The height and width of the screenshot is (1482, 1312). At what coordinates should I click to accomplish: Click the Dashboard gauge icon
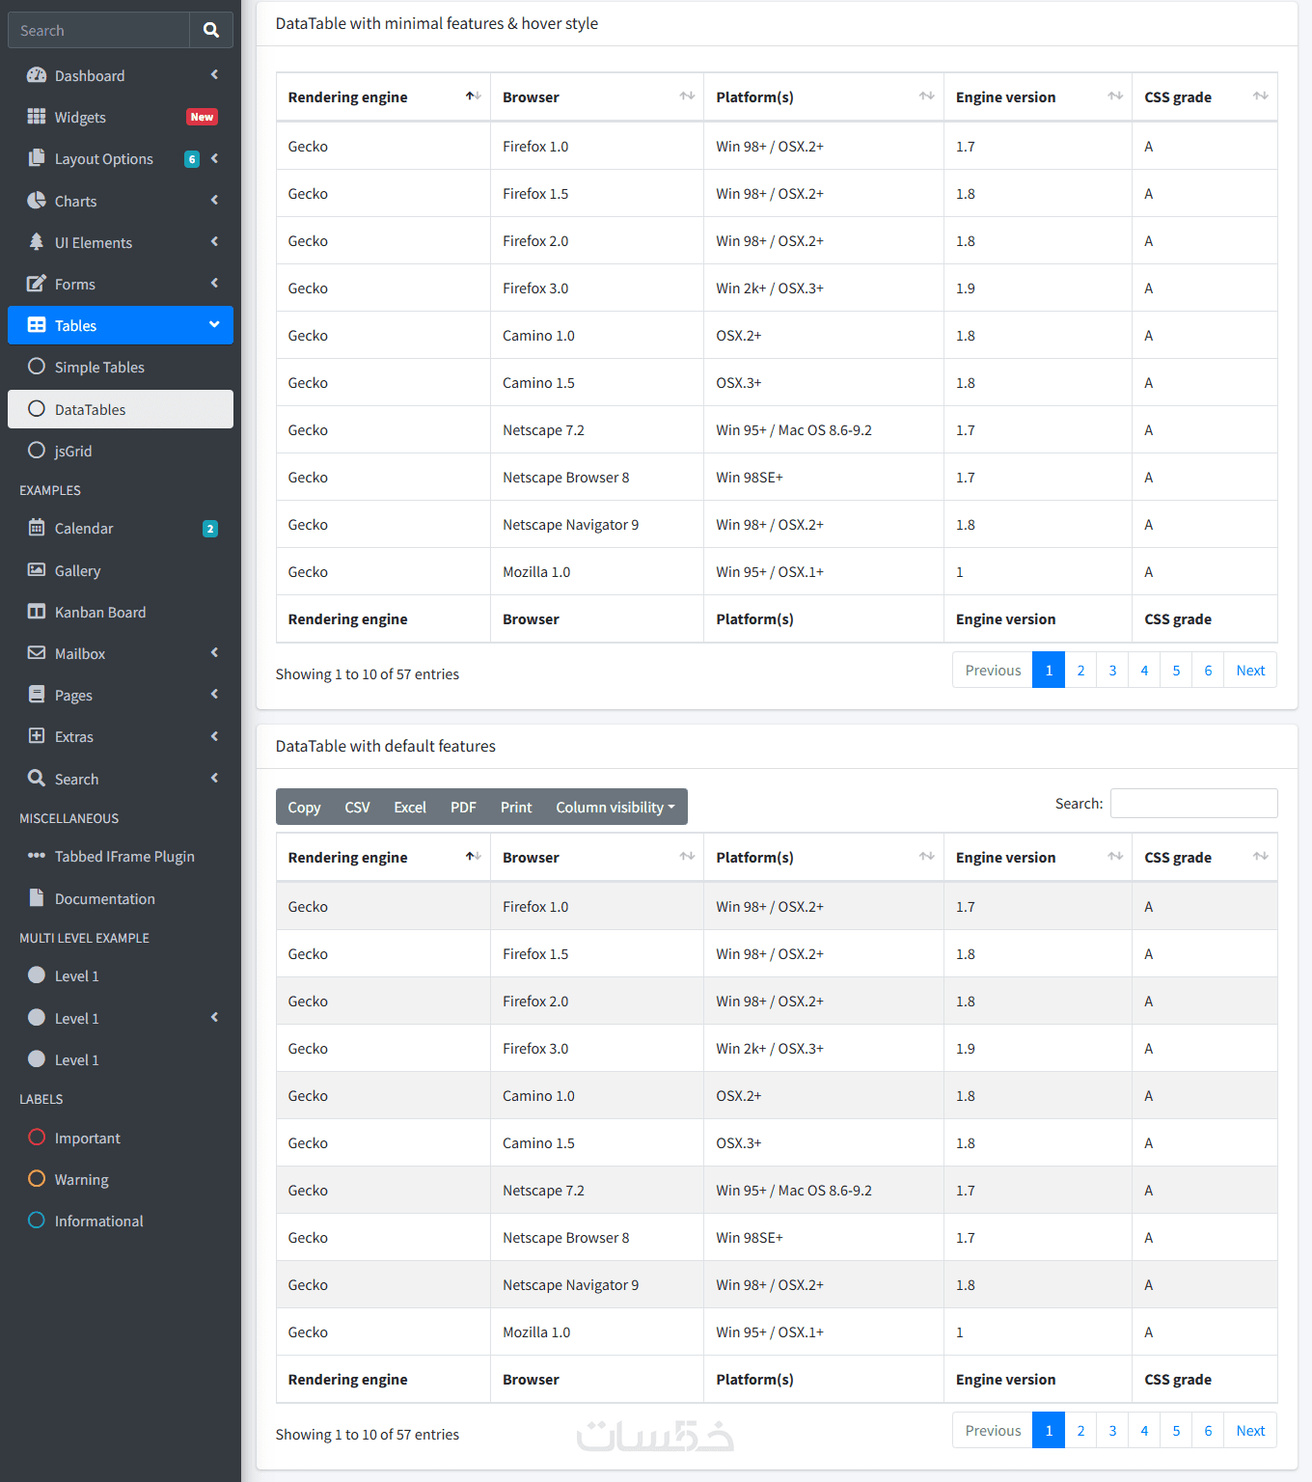(x=37, y=75)
